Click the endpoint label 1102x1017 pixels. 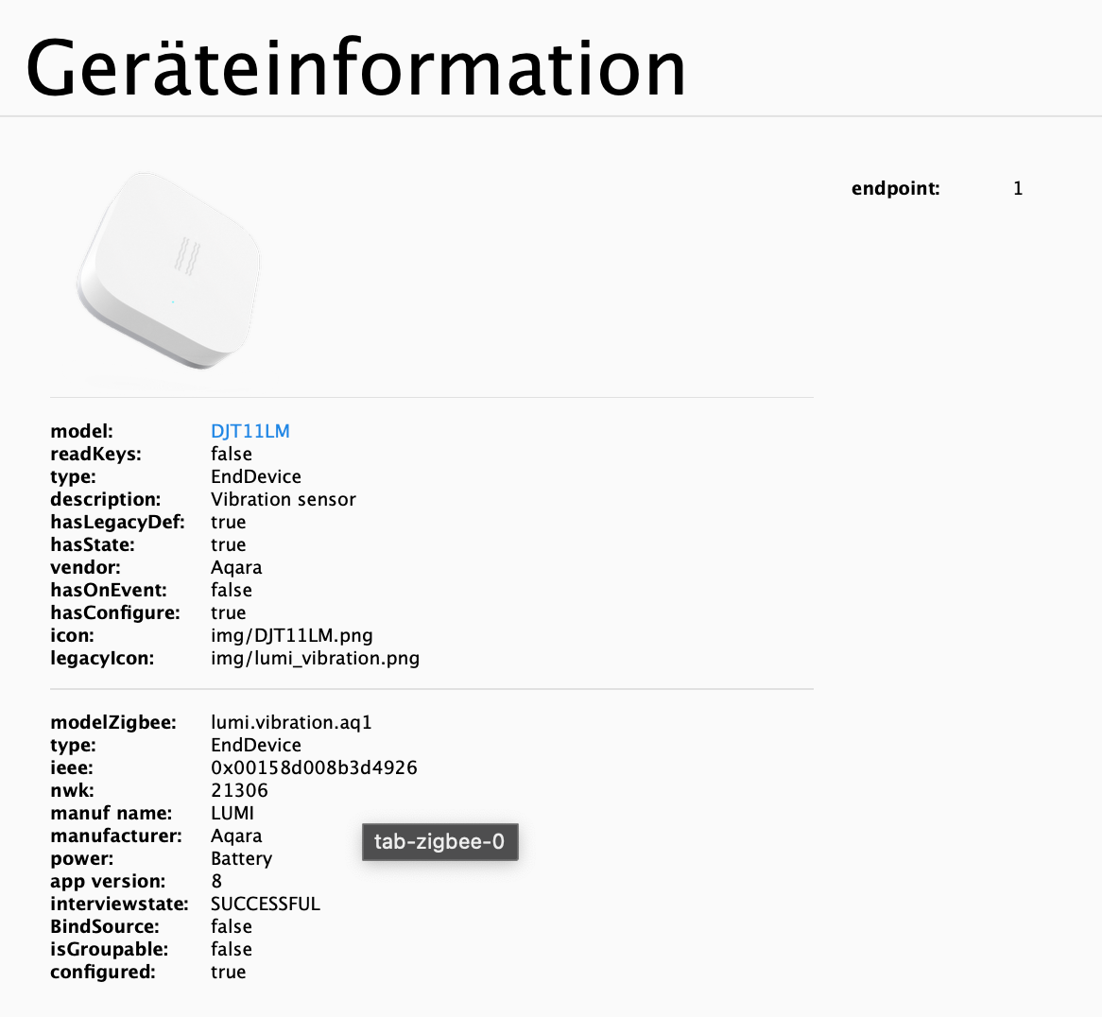(x=895, y=188)
